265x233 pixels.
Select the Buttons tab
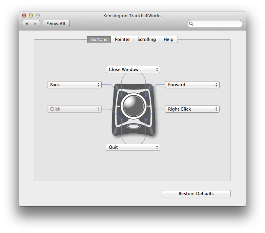(x=99, y=40)
